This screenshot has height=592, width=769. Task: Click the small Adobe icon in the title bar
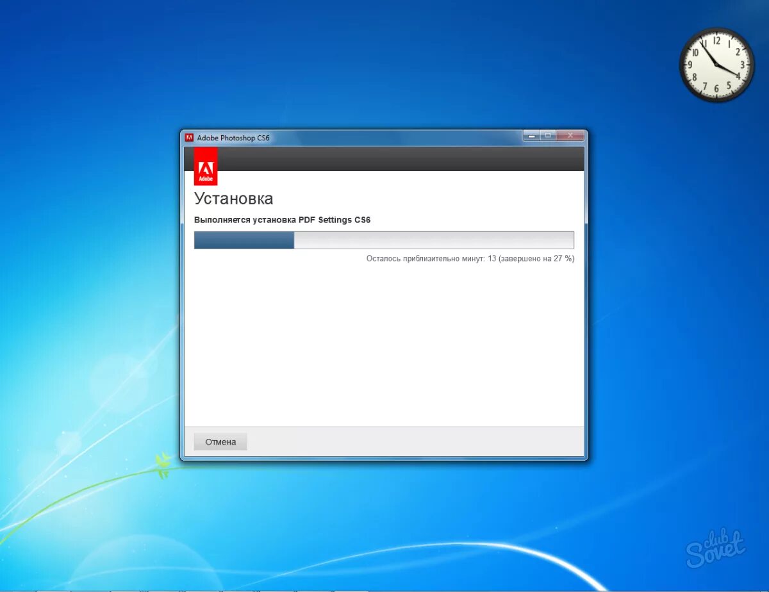(x=189, y=138)
